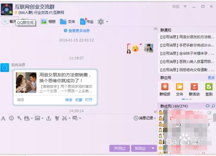The height and width of the screenshot is (156, 216).
Task: Click 微店 label on the shared card
Action: [21, 100]
